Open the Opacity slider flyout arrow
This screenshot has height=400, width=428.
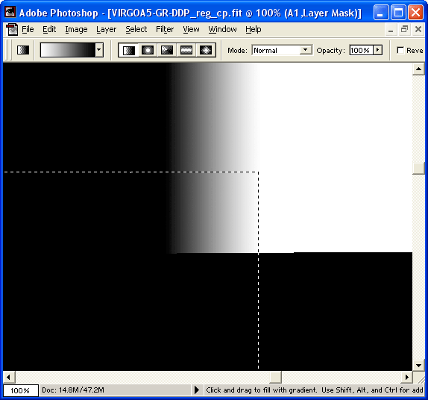tap(378, 50)
